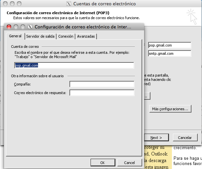
Task: Select the Avanzadas tab
Action: [86, 37]
